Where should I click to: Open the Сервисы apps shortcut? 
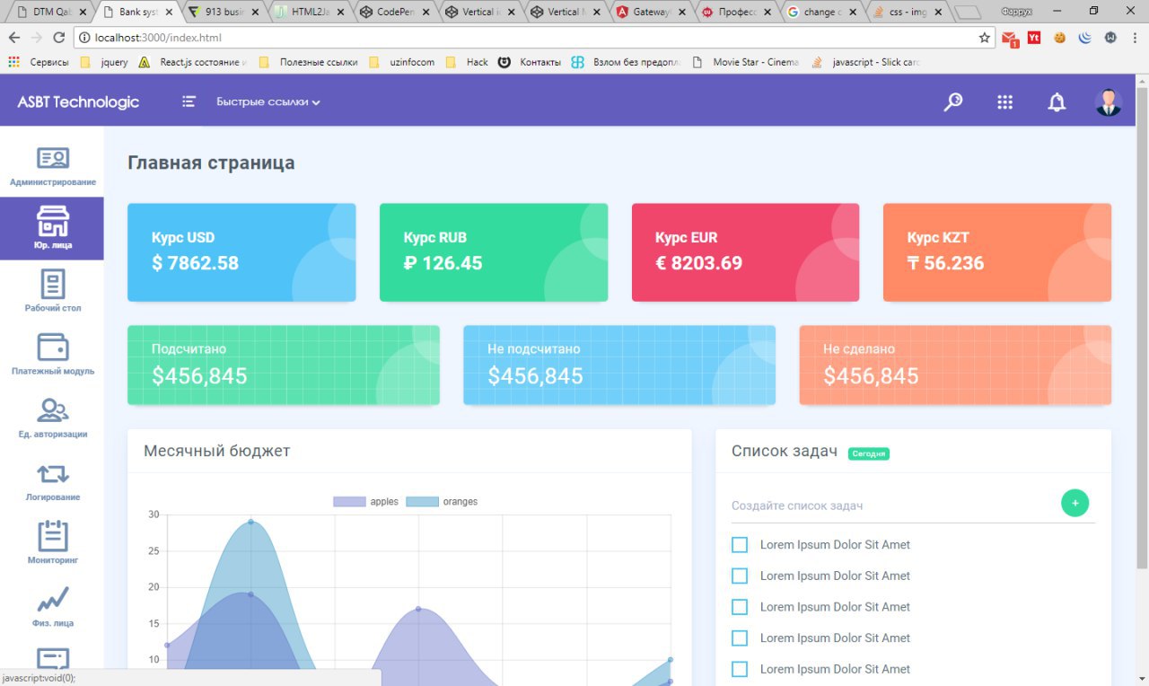(39, 62)
